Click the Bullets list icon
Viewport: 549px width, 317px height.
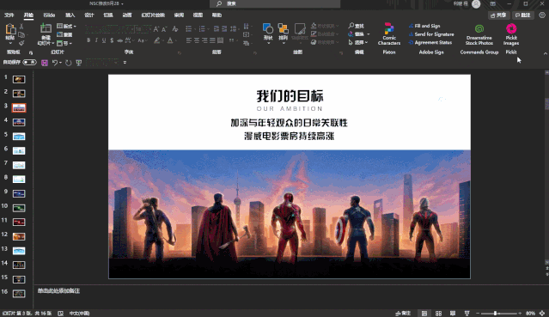pyautogui.click(x=188, y=28)
